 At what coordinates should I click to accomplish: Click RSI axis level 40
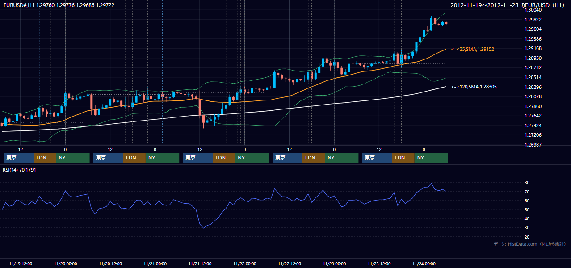click(527, 218)
